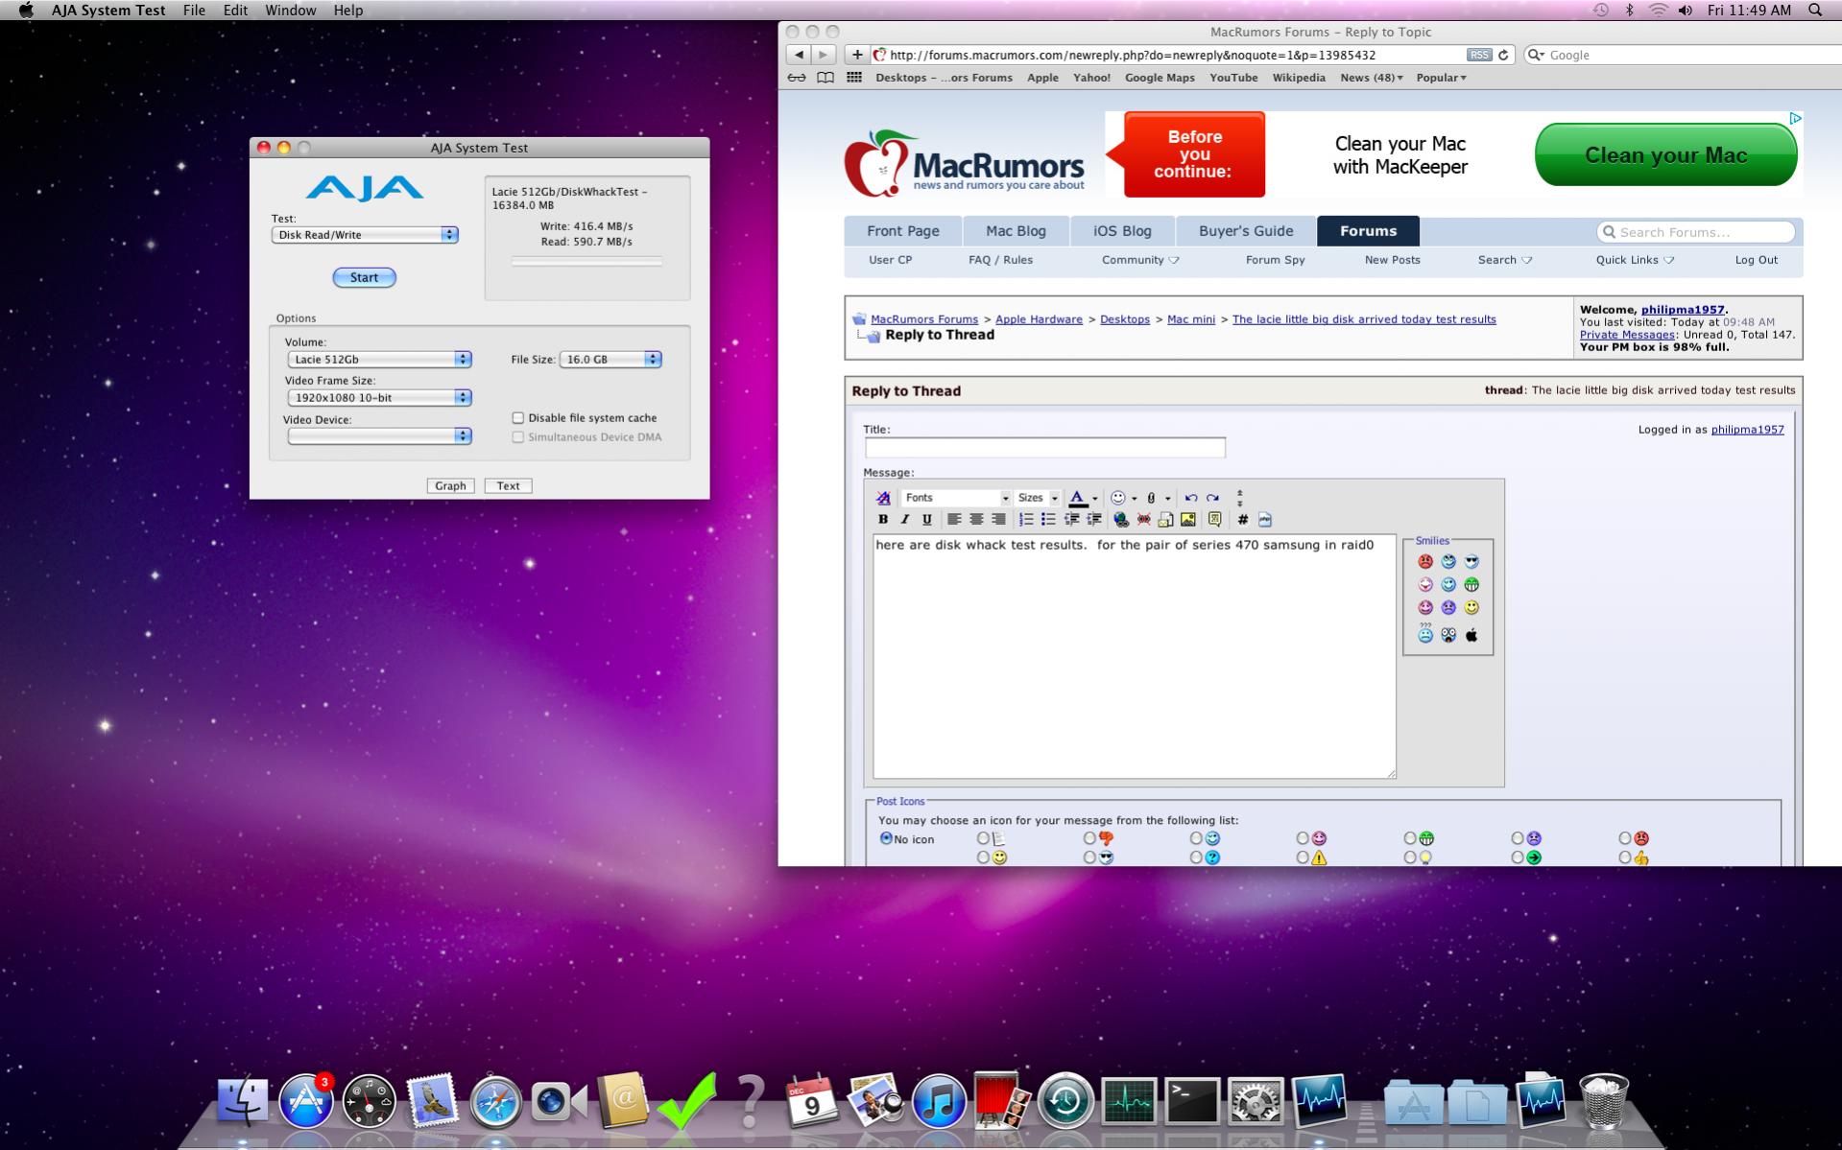Insert an unordered bullet list
1842x1150 pixels.
coord(1048,519)
